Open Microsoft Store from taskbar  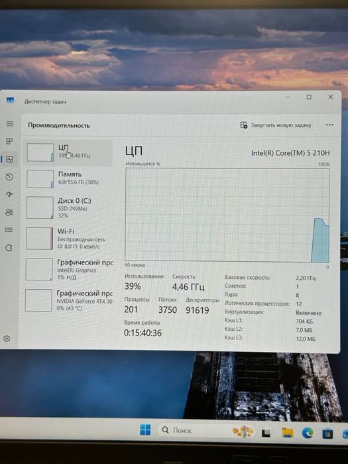click(327, 434)
